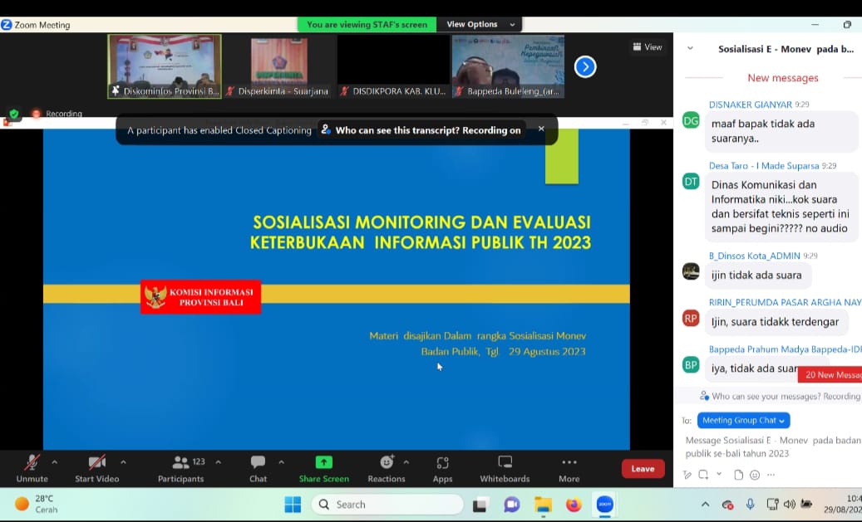Click the View layout button

648,47
